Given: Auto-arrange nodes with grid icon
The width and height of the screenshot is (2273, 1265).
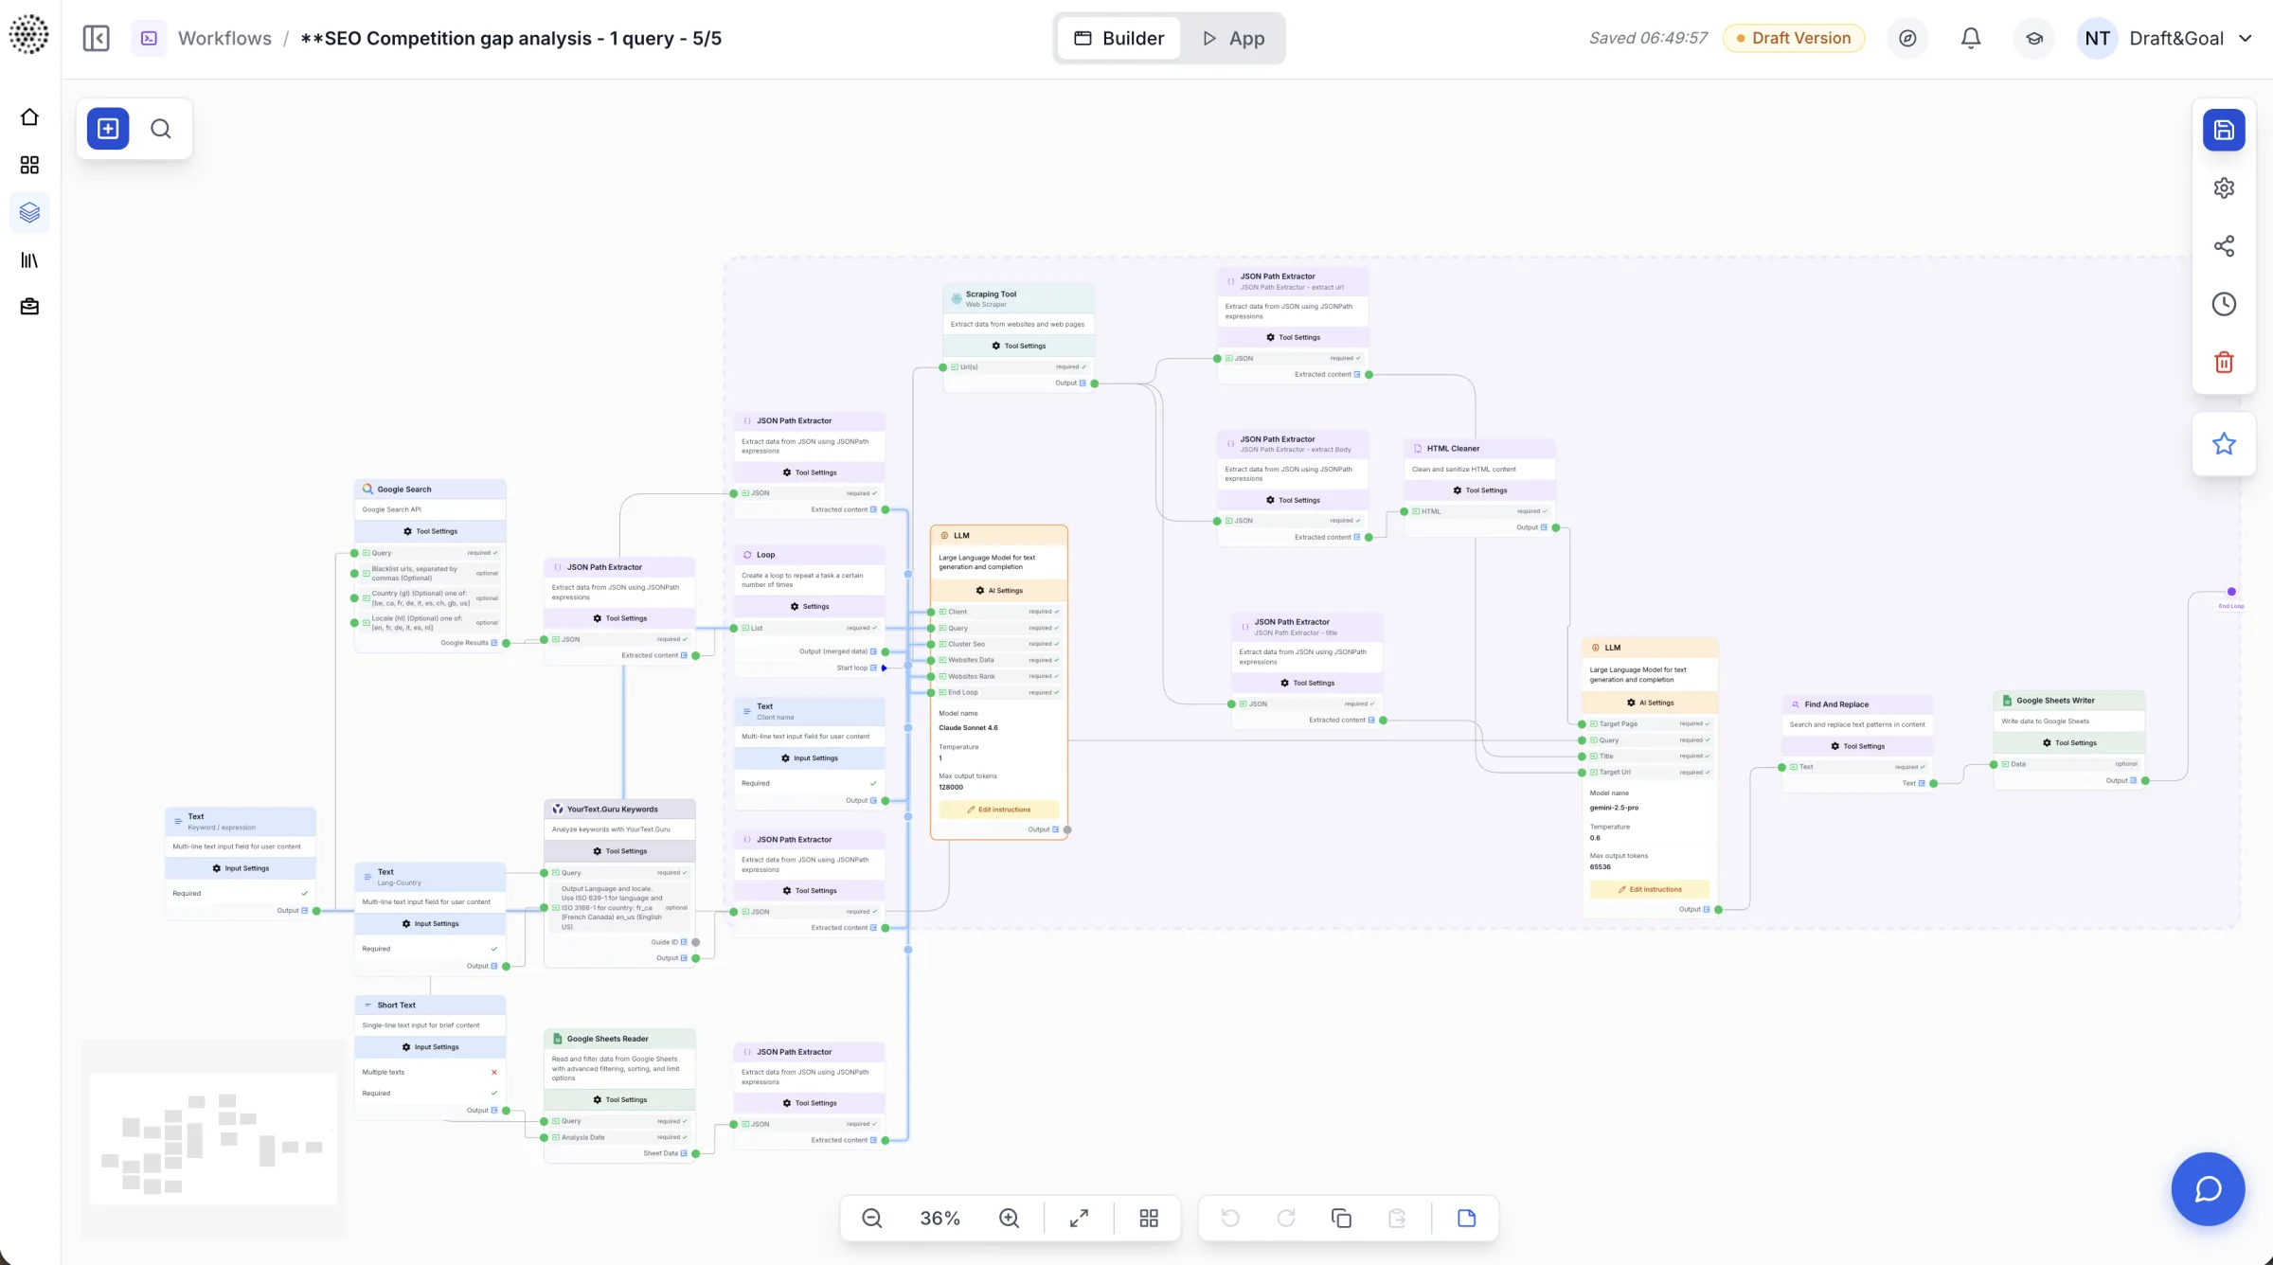Looking at the screenshot, I should [x=1149, y=1218].
